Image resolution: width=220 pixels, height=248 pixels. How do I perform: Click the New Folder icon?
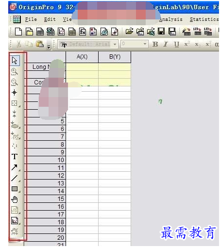29,32
